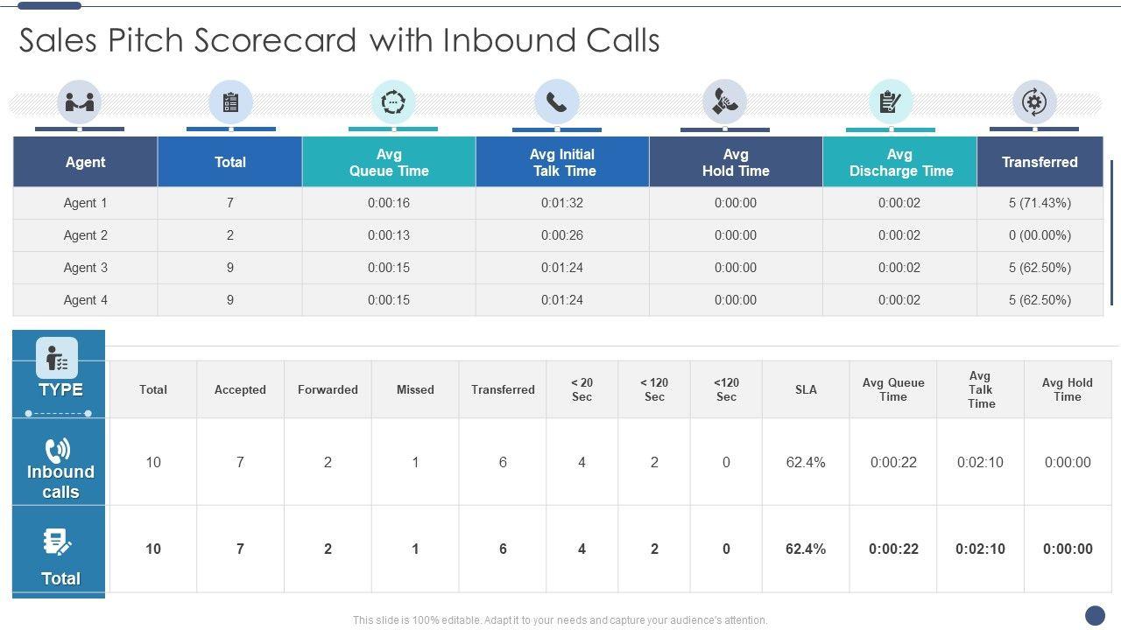Select the checklist pencil icon above Avg Discharge Time
This screenshot has height=630, width=1121.
891,102
